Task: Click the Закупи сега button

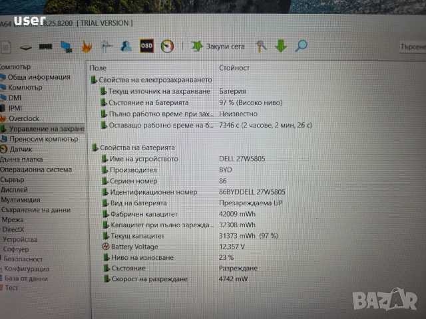Action: (218, 47)
